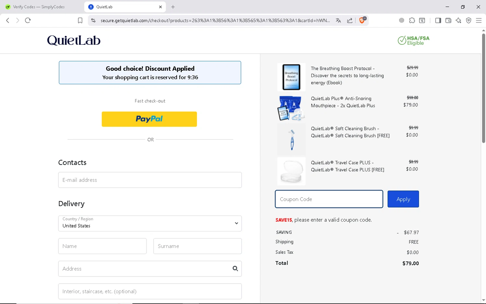Switch to the Verify Codes — SimplyCodes tab
The width and height of the screenshot is (486, 304).
tap(39, 7)
